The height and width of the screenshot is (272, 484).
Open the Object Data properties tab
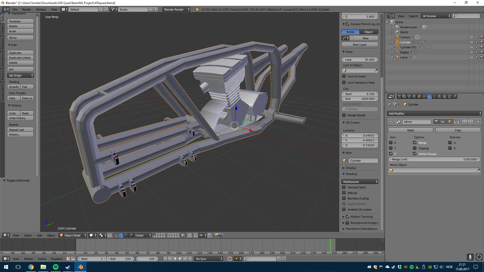point(434,96)
